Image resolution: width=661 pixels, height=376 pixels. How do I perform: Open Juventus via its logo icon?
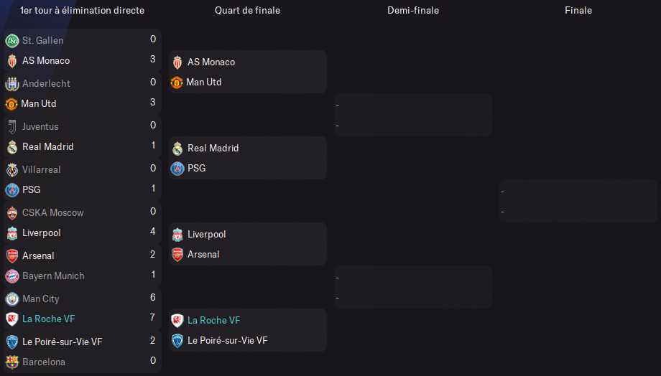[11, 127]
